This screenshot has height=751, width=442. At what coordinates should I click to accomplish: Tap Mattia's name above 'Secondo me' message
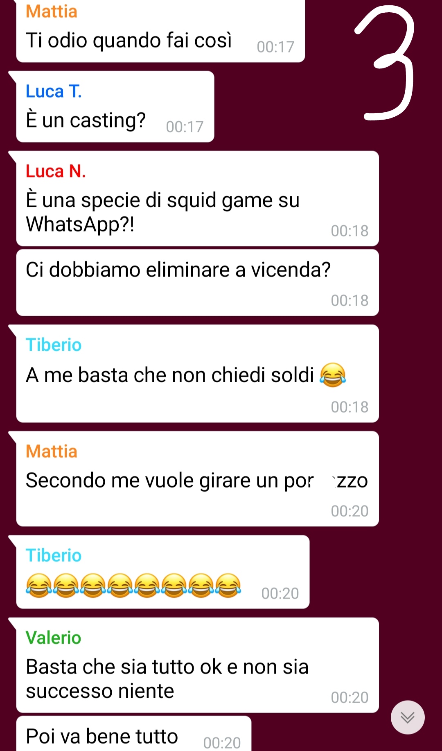tap(52, 452)
